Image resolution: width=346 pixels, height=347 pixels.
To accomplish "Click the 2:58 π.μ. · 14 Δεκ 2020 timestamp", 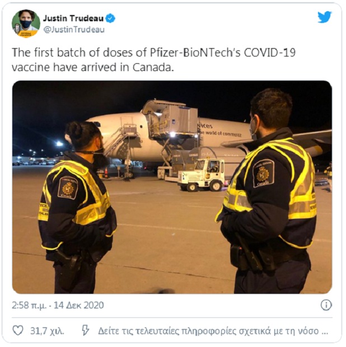I will tap(58, 305).
